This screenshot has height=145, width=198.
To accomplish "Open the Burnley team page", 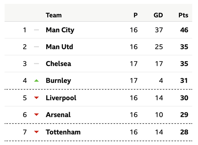I will coord(58,81).
